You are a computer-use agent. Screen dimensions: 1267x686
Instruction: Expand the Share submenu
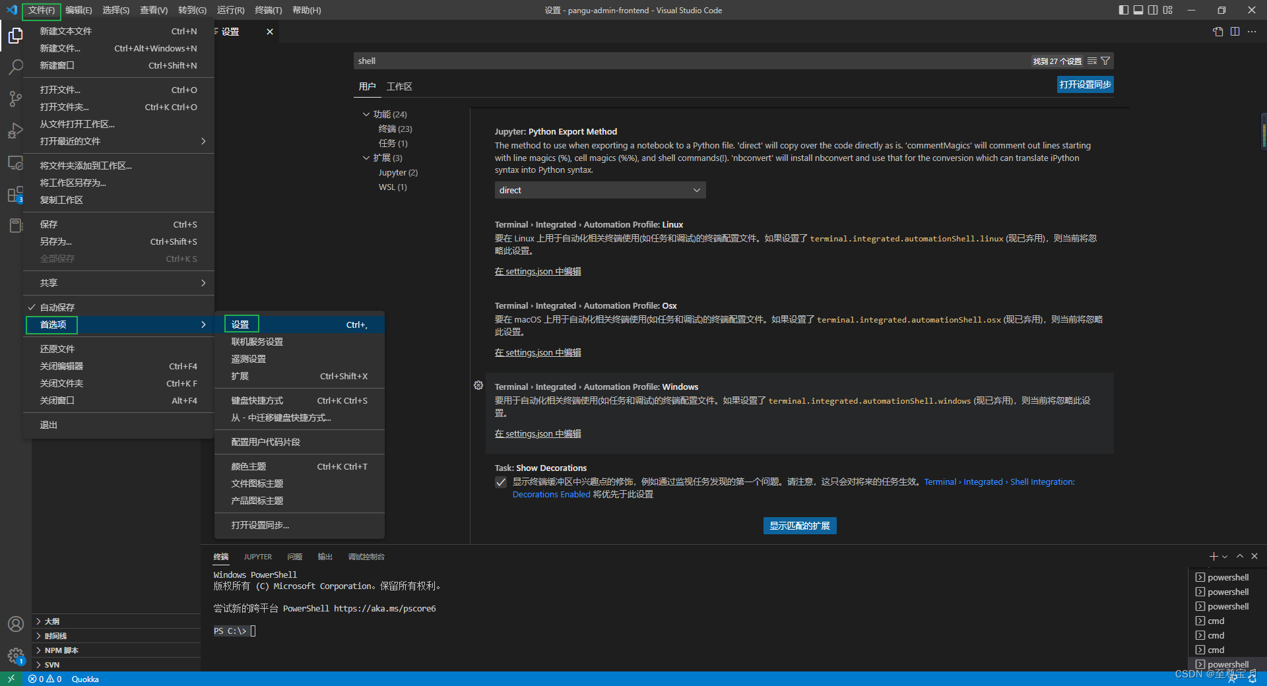tap(119, 283)
